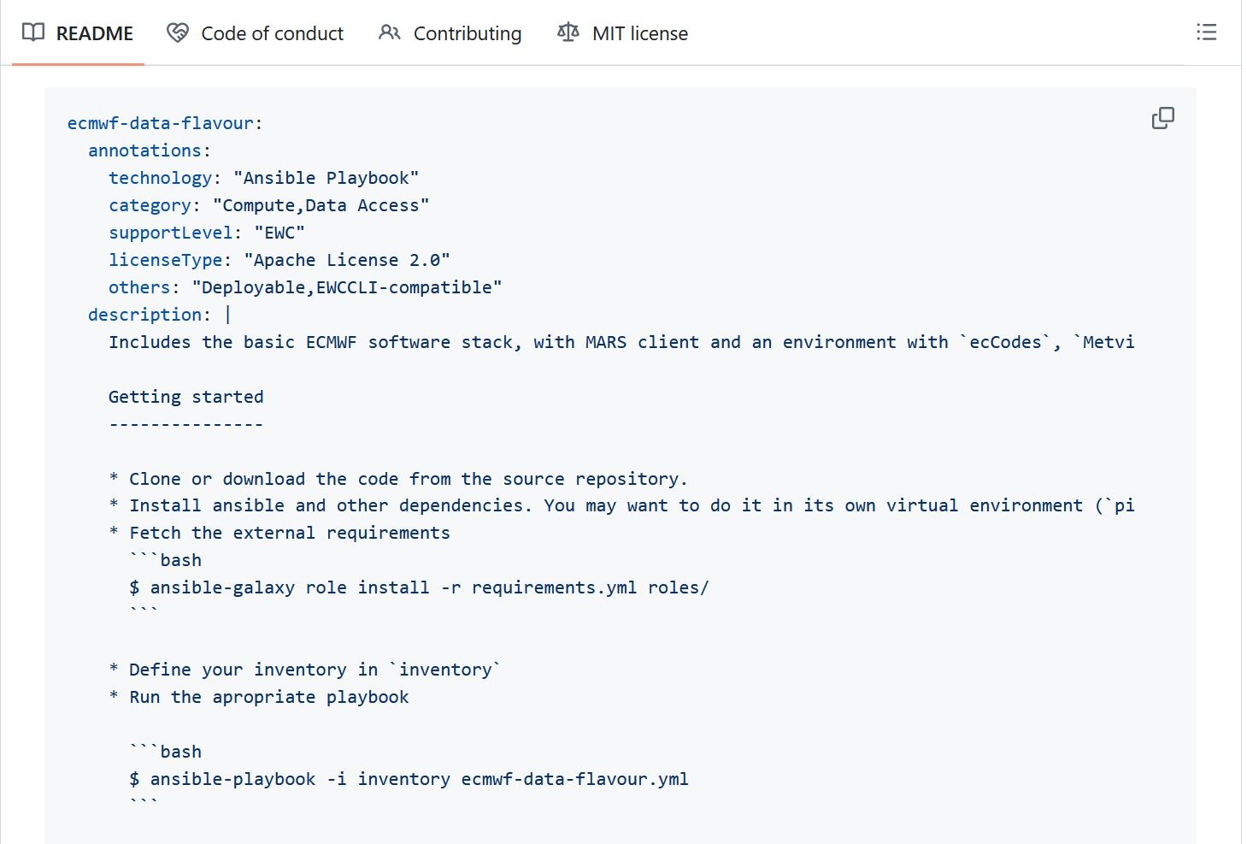Click the category "Compute,Data Access" line
This screenshot has height=844, width=1247.
coord(269,205)
